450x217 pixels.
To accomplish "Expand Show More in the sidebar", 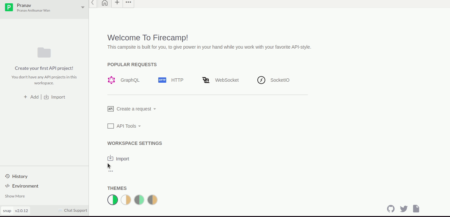I will [15, 196].
